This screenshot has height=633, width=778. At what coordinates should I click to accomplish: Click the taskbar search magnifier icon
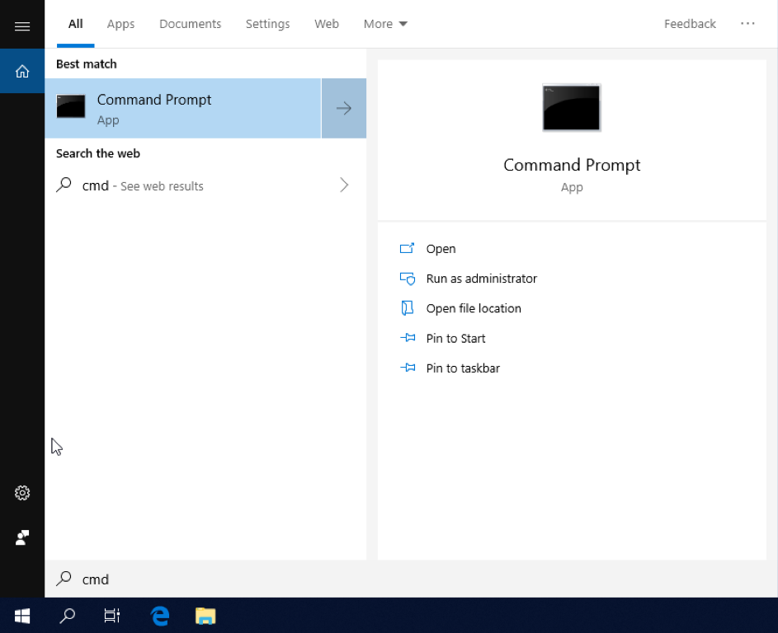click(68, 615)
